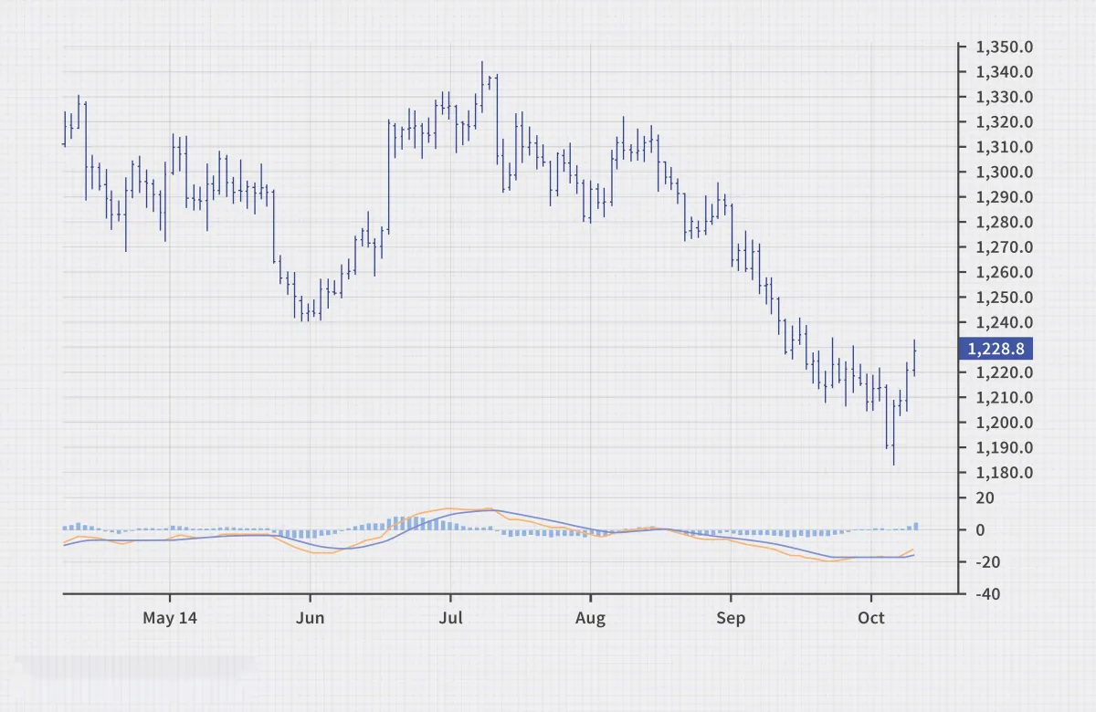Viewport: 1096px width, 712px height.
Task: Click the 1,220.0 price axis label
Action: 1005,372
